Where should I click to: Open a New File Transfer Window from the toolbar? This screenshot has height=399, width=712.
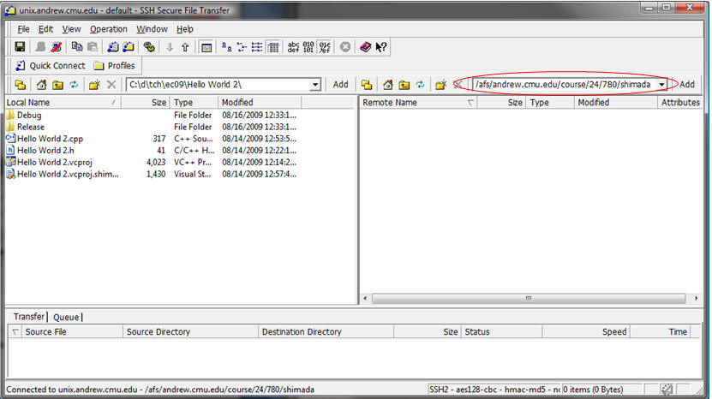pyautogui.click(x=129, y=47)
